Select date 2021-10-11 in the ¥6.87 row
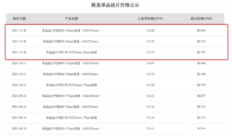This screenshot has width=232, height=138. coord(19,64)
